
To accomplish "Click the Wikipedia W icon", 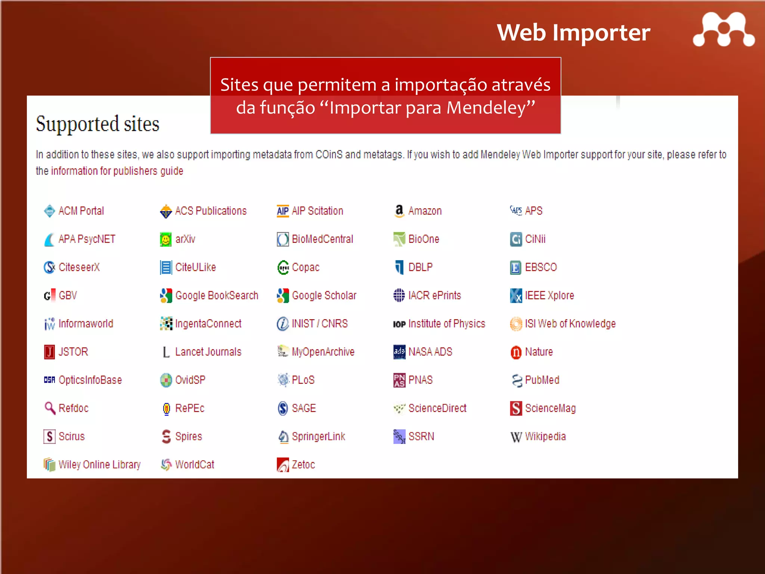I will tap(516, 437).
